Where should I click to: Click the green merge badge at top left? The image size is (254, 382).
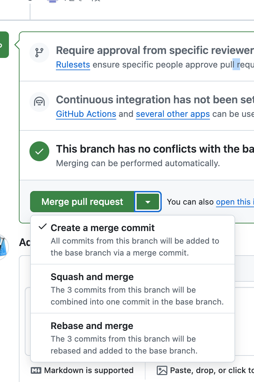[4, 45]
